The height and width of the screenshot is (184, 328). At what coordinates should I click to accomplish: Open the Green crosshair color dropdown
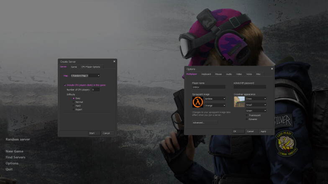pos(256,110)
